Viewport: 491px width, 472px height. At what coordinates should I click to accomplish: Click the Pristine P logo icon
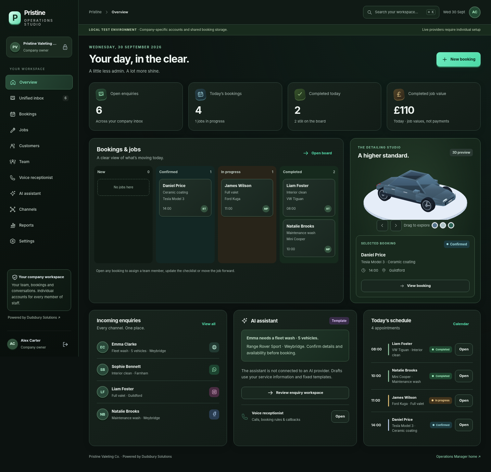click(15, 18)
